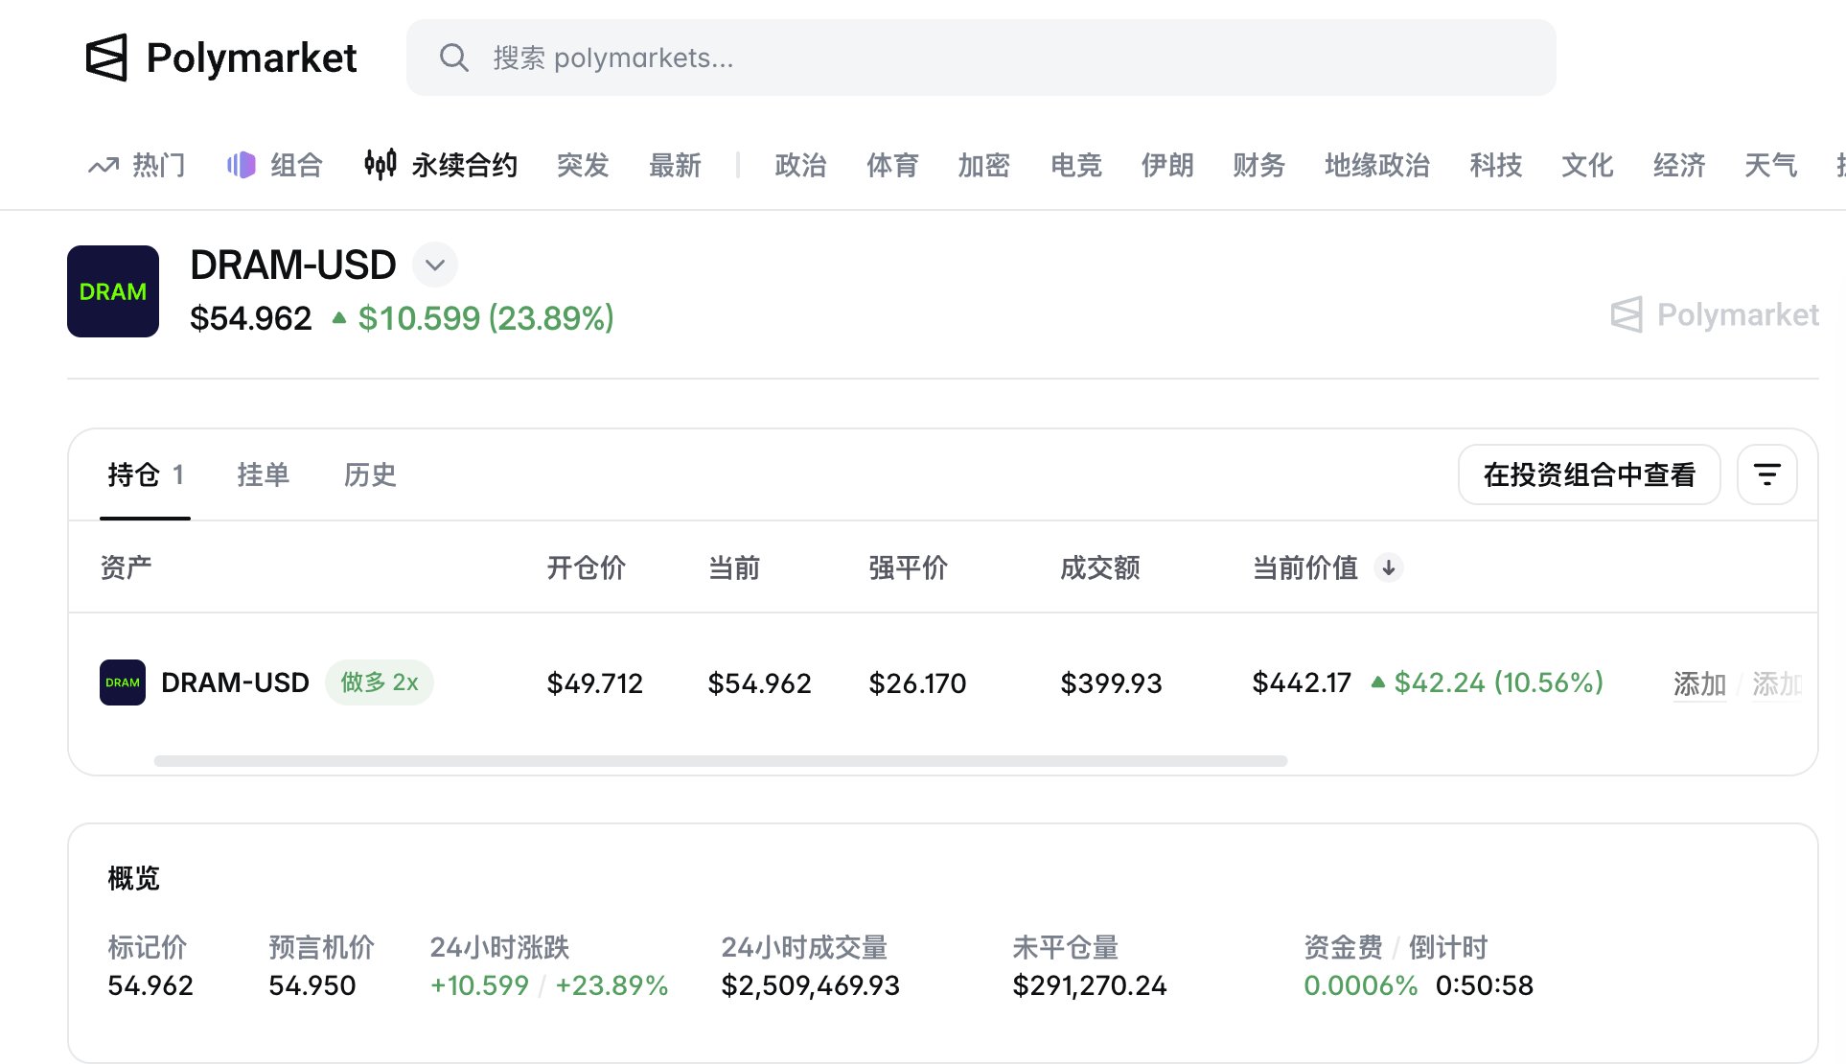Viewport: 1846px width, 1064px height.
Task: Open the 地缘政治 category
Action: click(x=1377, y=166)
